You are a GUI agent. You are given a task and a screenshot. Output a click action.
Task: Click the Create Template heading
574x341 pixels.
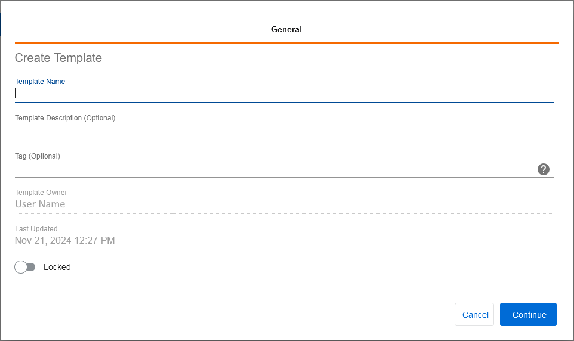click(x=58, y=58)
